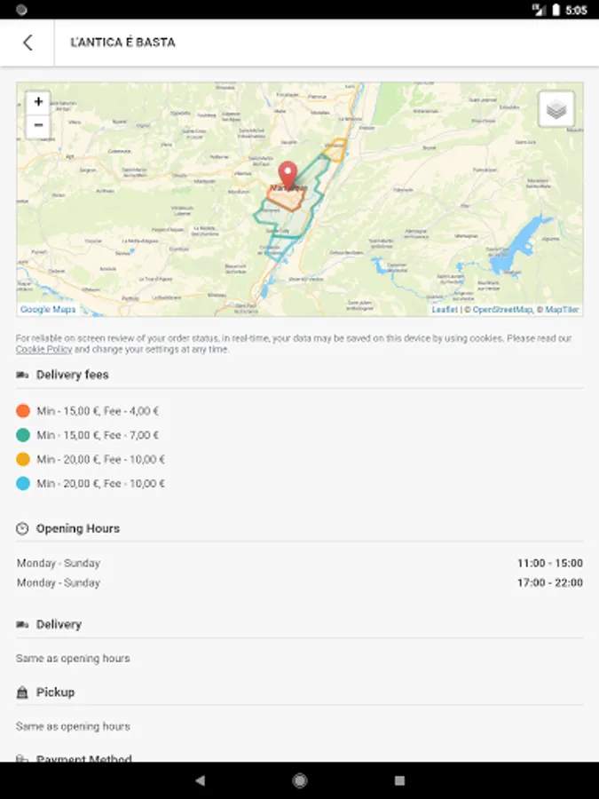Click the truck icon beside Delivery fees
This screenshot has height=799, width=599.
[x=22, y=375]
